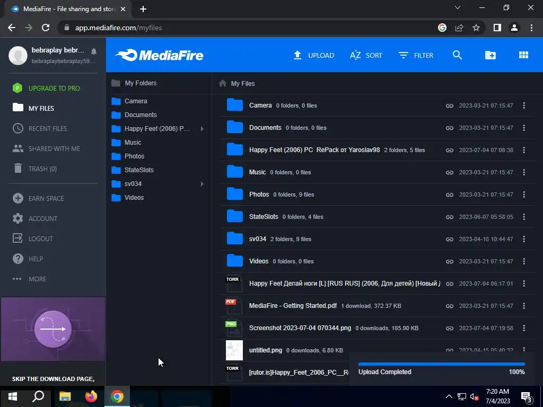Copy share link for StateSlots folder row
The height and width of the screenshot is (407, 543).
(450, 217)
